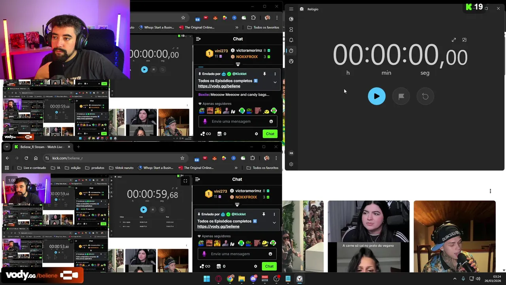Toggle keep-on-top mode for the Relógio stopwatch
The height and width of the screenshot is (285, 506).
464,40
